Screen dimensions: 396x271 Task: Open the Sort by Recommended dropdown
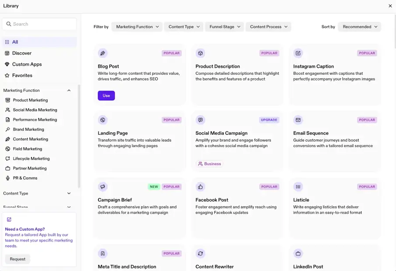tap(360, 27)
